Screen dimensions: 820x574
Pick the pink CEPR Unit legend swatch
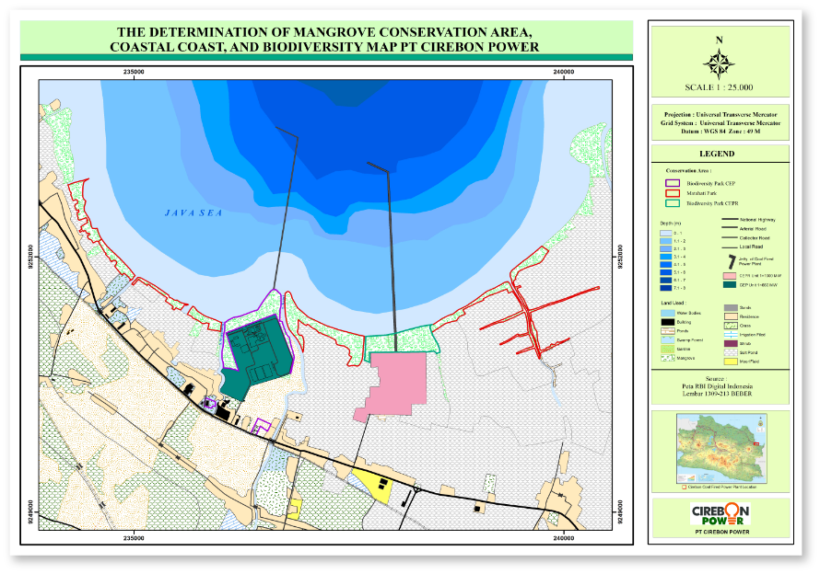730,276
